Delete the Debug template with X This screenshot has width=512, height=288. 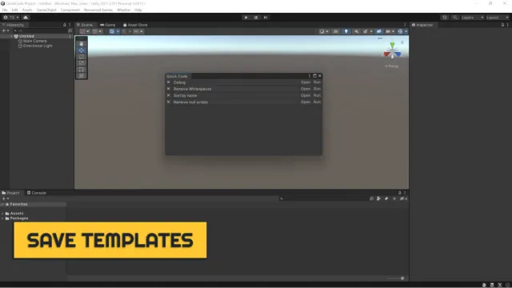pos(169,82)
